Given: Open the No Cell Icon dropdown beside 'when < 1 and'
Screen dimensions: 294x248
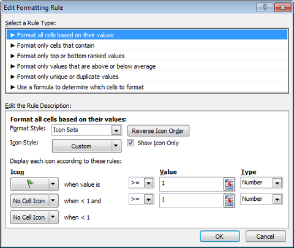Looking at the screenshot, I should coord(34,201).
